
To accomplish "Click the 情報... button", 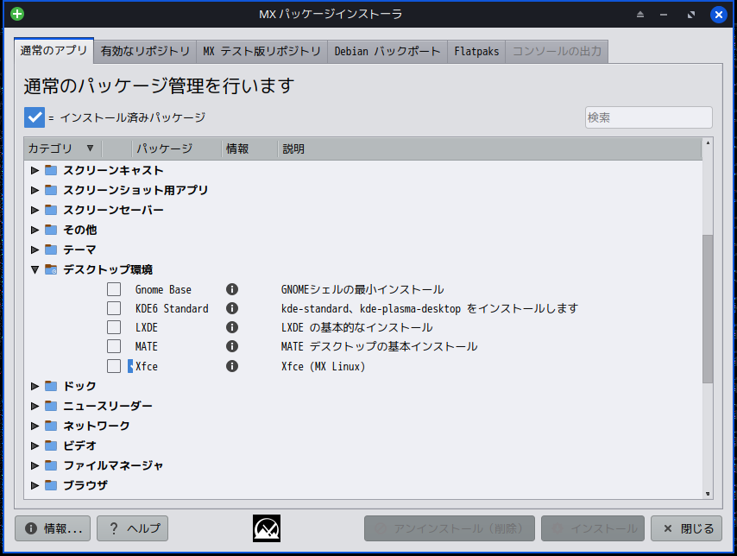I will (53, 528).
